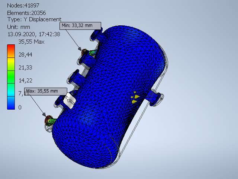The height and width of the screenshot is (179, 238).
Task: Click the Unit: mm text
Action: [19, 27]
